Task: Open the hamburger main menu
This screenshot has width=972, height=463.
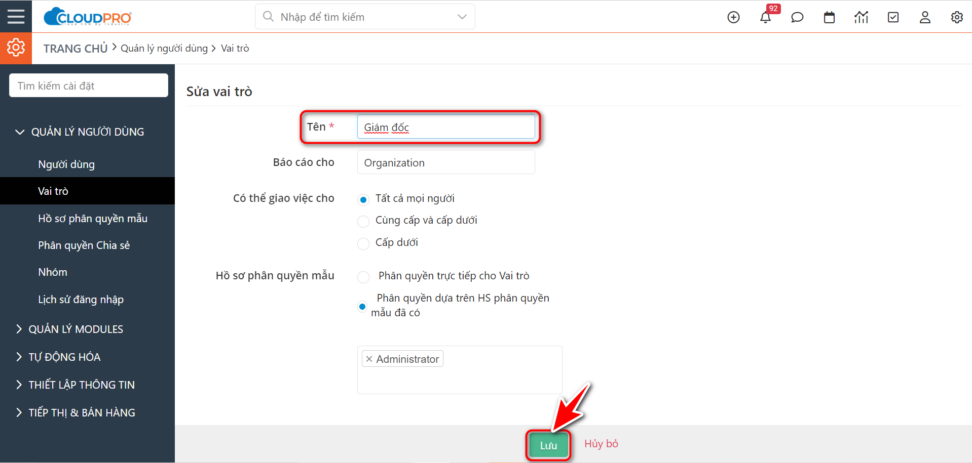Action: point(16,16)
